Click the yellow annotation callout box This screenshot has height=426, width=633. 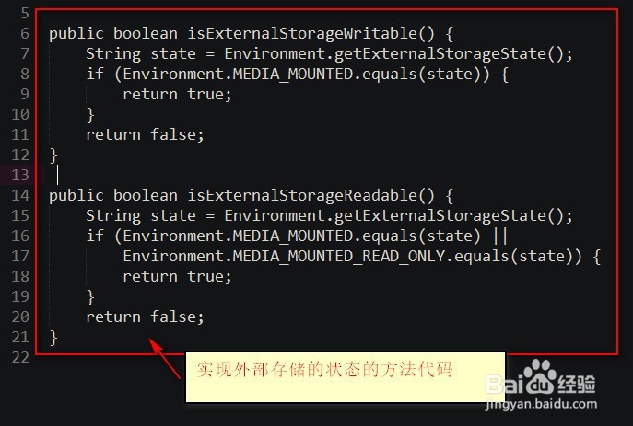[x=346, y=374]
